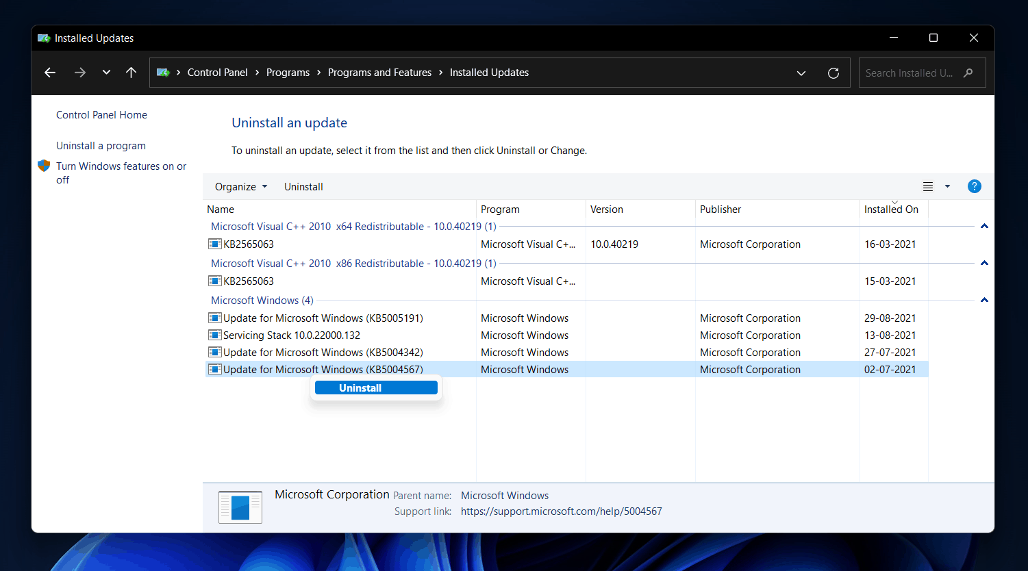The height and width of the screenshot is (571, 1028).
Task: Choose Uninstall from the context menu
Action: point(376,388)
